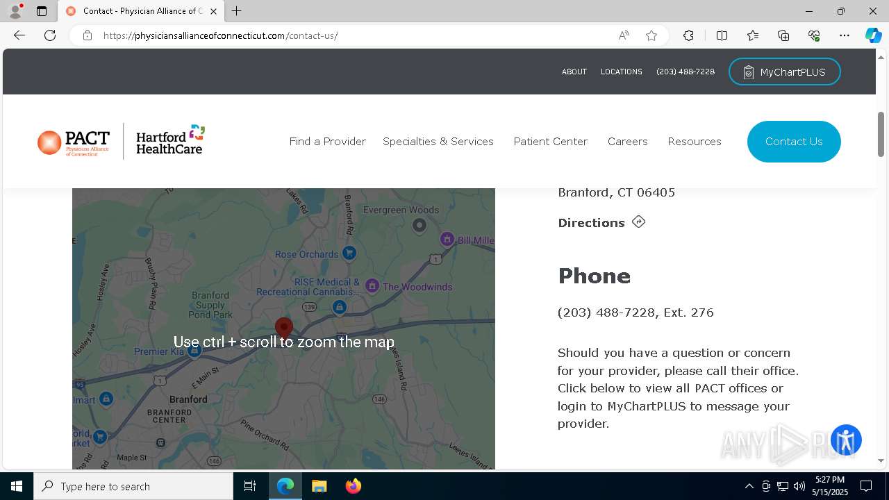Click The Woodwinds map marker
889x500 pixels.
372,285
